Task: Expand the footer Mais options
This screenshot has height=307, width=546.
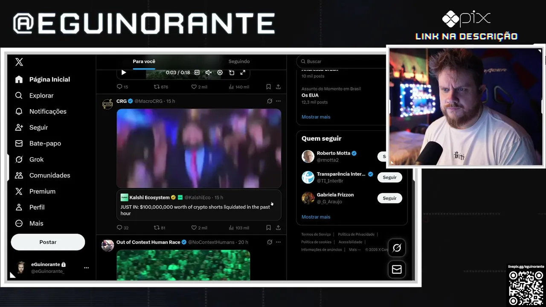Action: pos(354,250)
